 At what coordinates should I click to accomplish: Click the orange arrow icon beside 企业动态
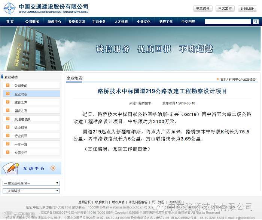(8, 94)
